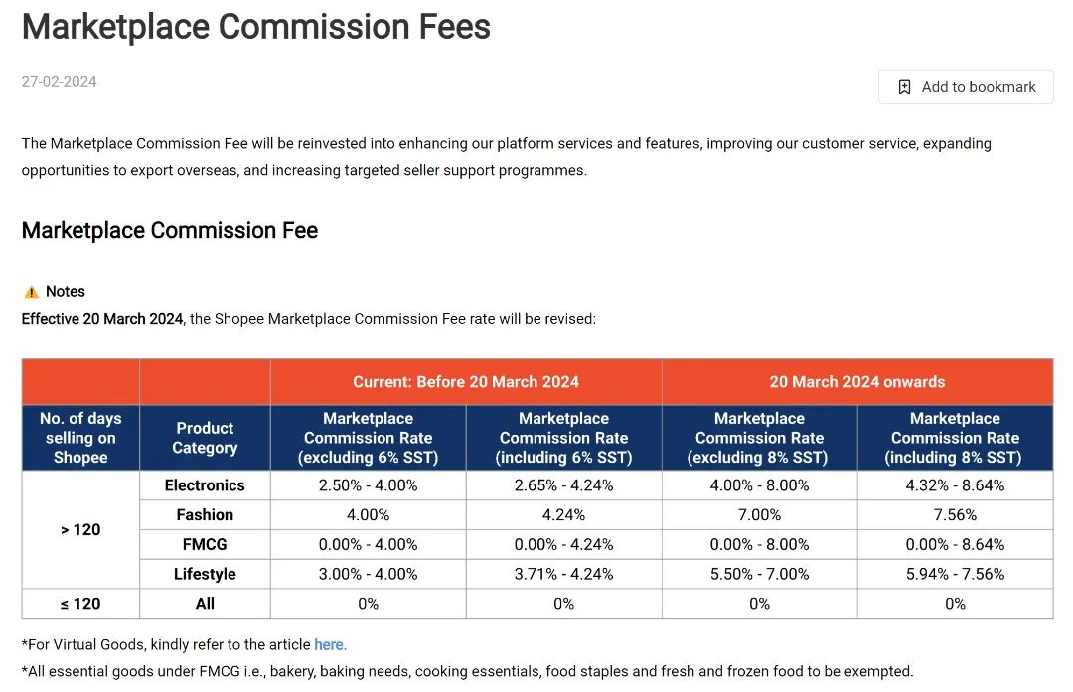Click the FMCG category cell

click(205, 544)
